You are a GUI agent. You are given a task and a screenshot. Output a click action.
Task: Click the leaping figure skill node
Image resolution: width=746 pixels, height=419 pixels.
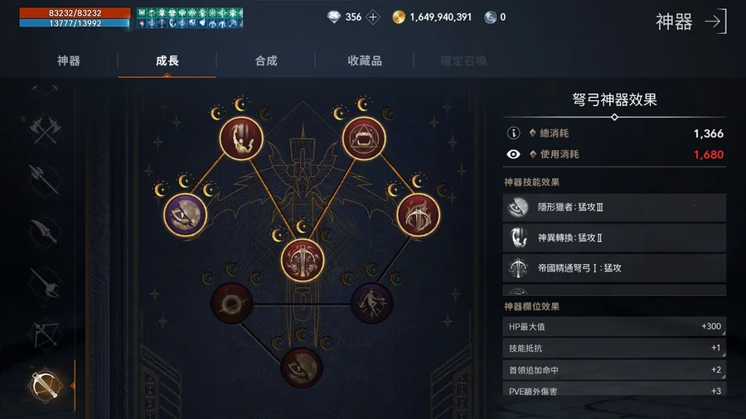pyautogui.click(x=241, y=138)
